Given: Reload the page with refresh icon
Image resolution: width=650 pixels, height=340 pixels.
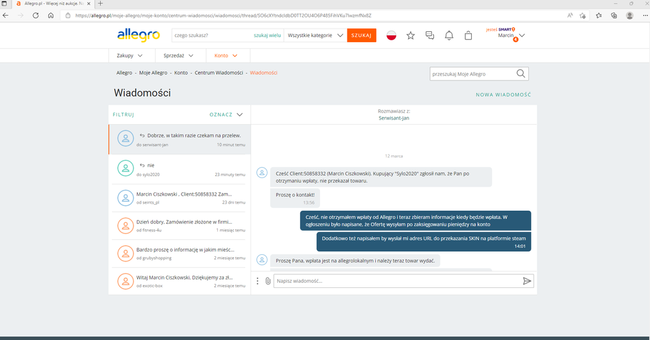Looking at the screenshot, I should pos(36,16).
